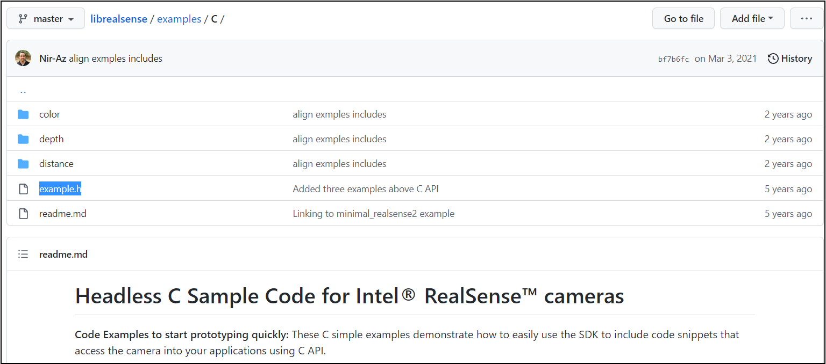Click the list icon beside readme.md header
The width and height of the screenshot is (826, 364).
click(x=23, y=254)
